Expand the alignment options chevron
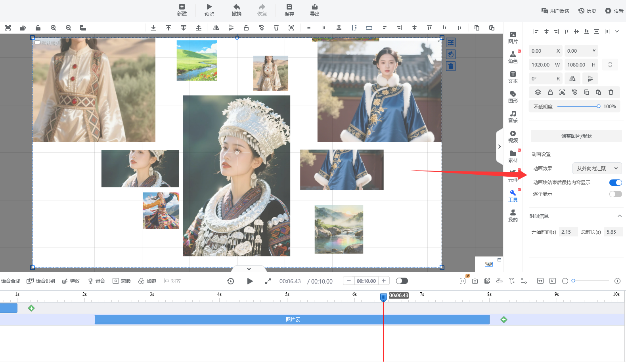Viewport: 626px width, 362px height. click(617, 31)
